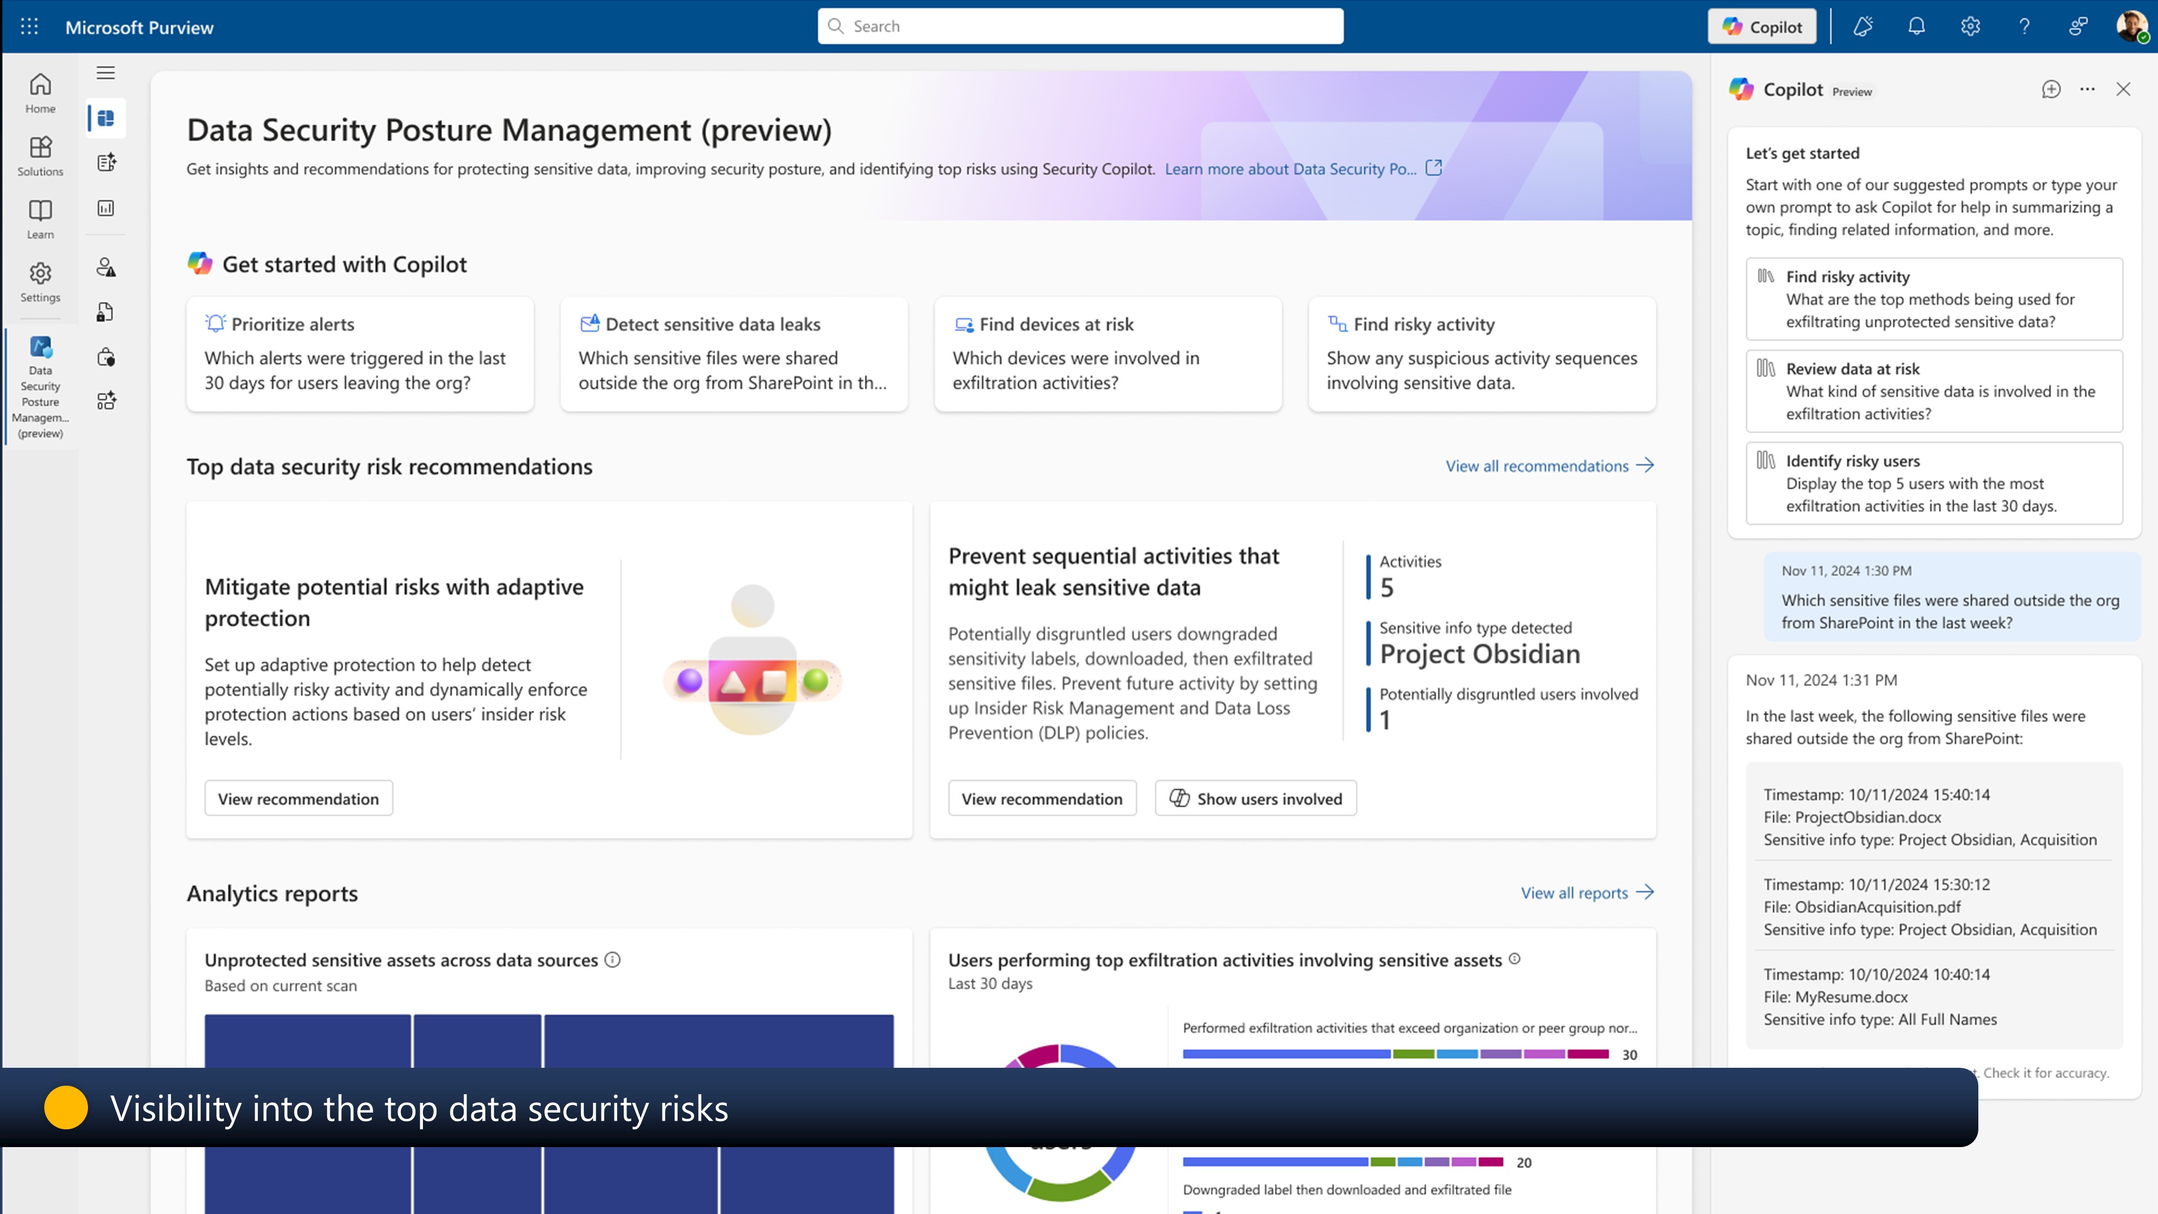Click the Copilot button in header
The height and width of the screenshot is (1214, 2158).
click(x=1762, y=27)
